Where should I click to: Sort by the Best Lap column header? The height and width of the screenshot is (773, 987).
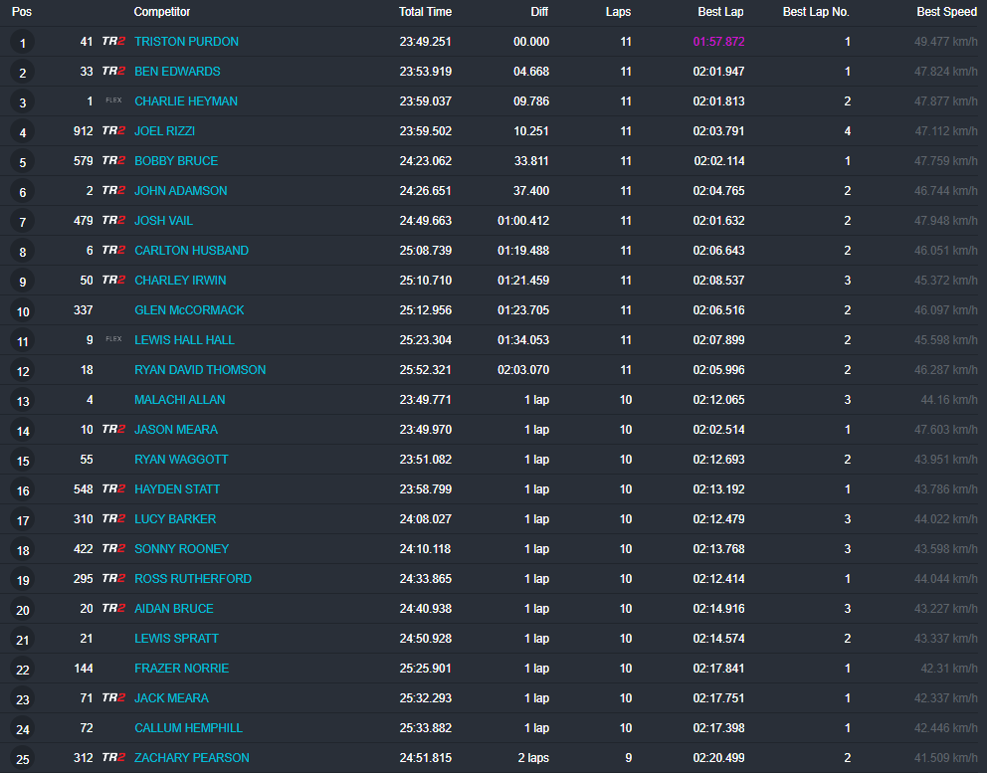pyautogui.click(x=720, y=12)
